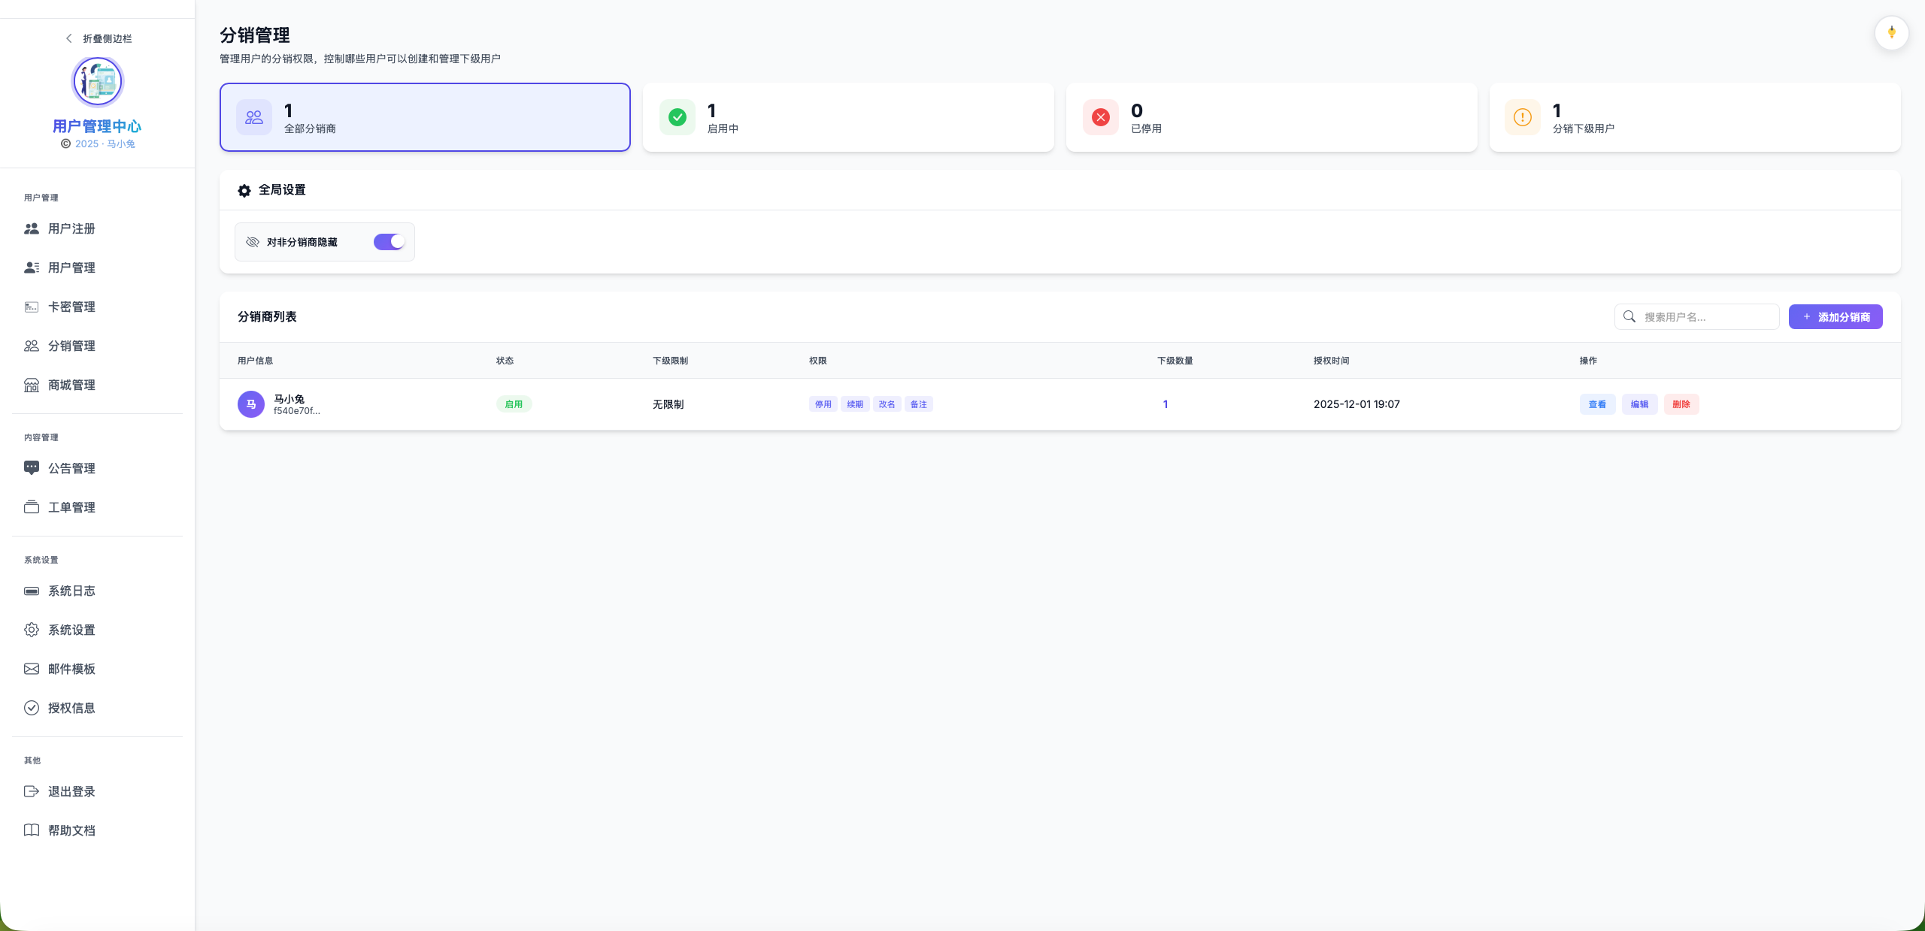Toggle the 对非分销商隐藏 switch off
Screen dimensions: 1925x931
tap(390, 242)
